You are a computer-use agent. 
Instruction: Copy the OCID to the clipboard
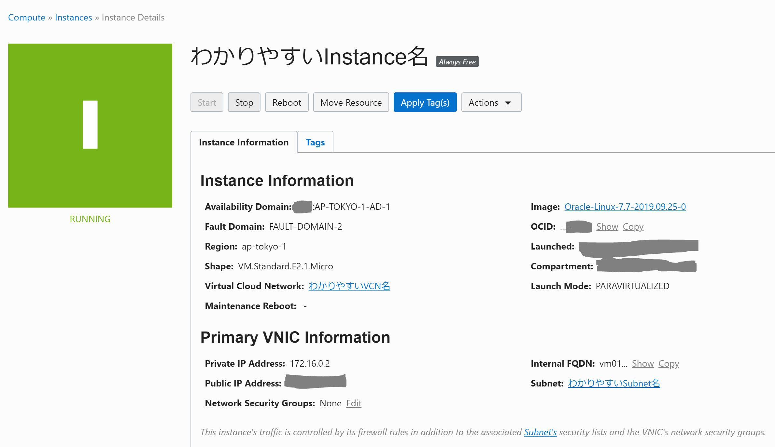tap(633, 226)
